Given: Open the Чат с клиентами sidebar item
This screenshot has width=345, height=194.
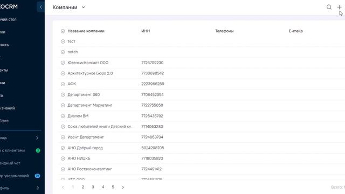Looking at the screenshot, I should (12, 150).
